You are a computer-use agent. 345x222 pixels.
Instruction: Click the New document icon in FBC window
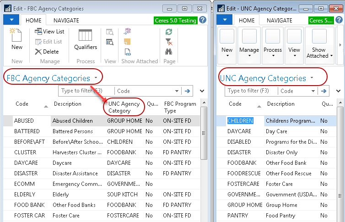point(16,38)
